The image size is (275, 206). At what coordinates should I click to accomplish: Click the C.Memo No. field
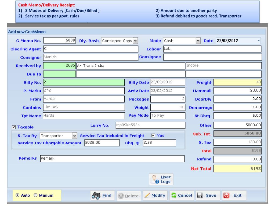[x=60, y=40]
